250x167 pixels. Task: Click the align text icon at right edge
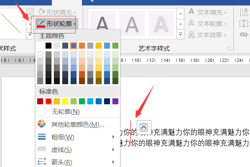tap(244, 23)
